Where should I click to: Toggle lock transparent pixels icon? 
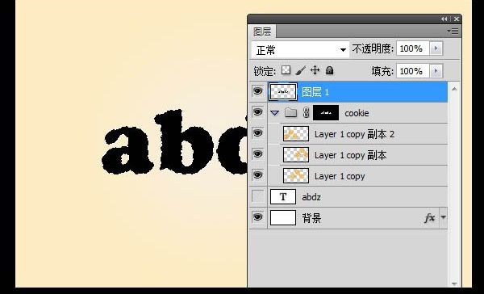click(x=286, y=70)
